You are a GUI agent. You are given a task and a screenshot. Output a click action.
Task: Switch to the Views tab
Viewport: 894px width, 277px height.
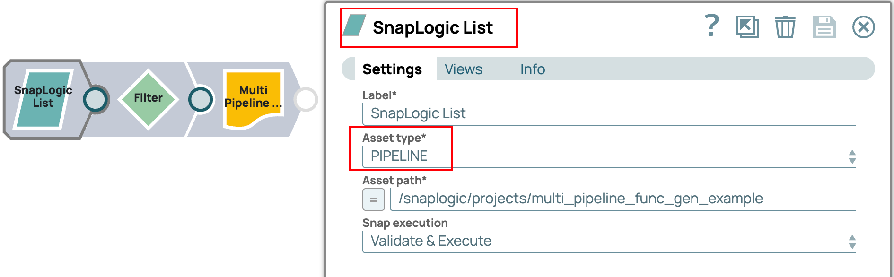click(x=463, y=69)
